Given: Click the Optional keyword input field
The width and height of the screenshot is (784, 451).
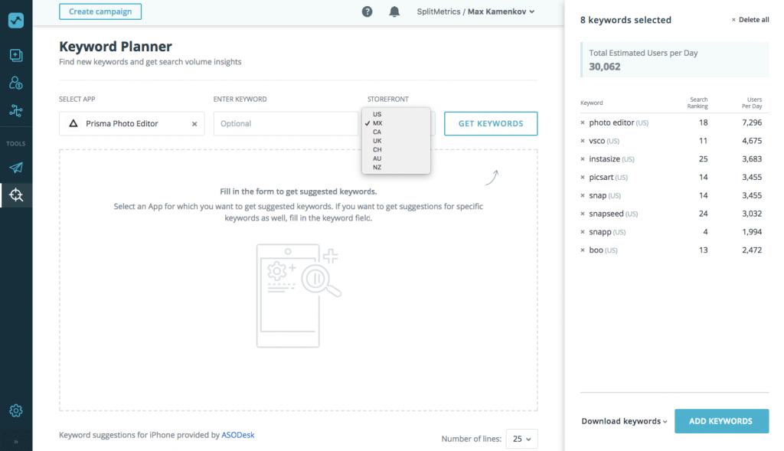Looking at the screenshot, I should [x=286, y=123].
